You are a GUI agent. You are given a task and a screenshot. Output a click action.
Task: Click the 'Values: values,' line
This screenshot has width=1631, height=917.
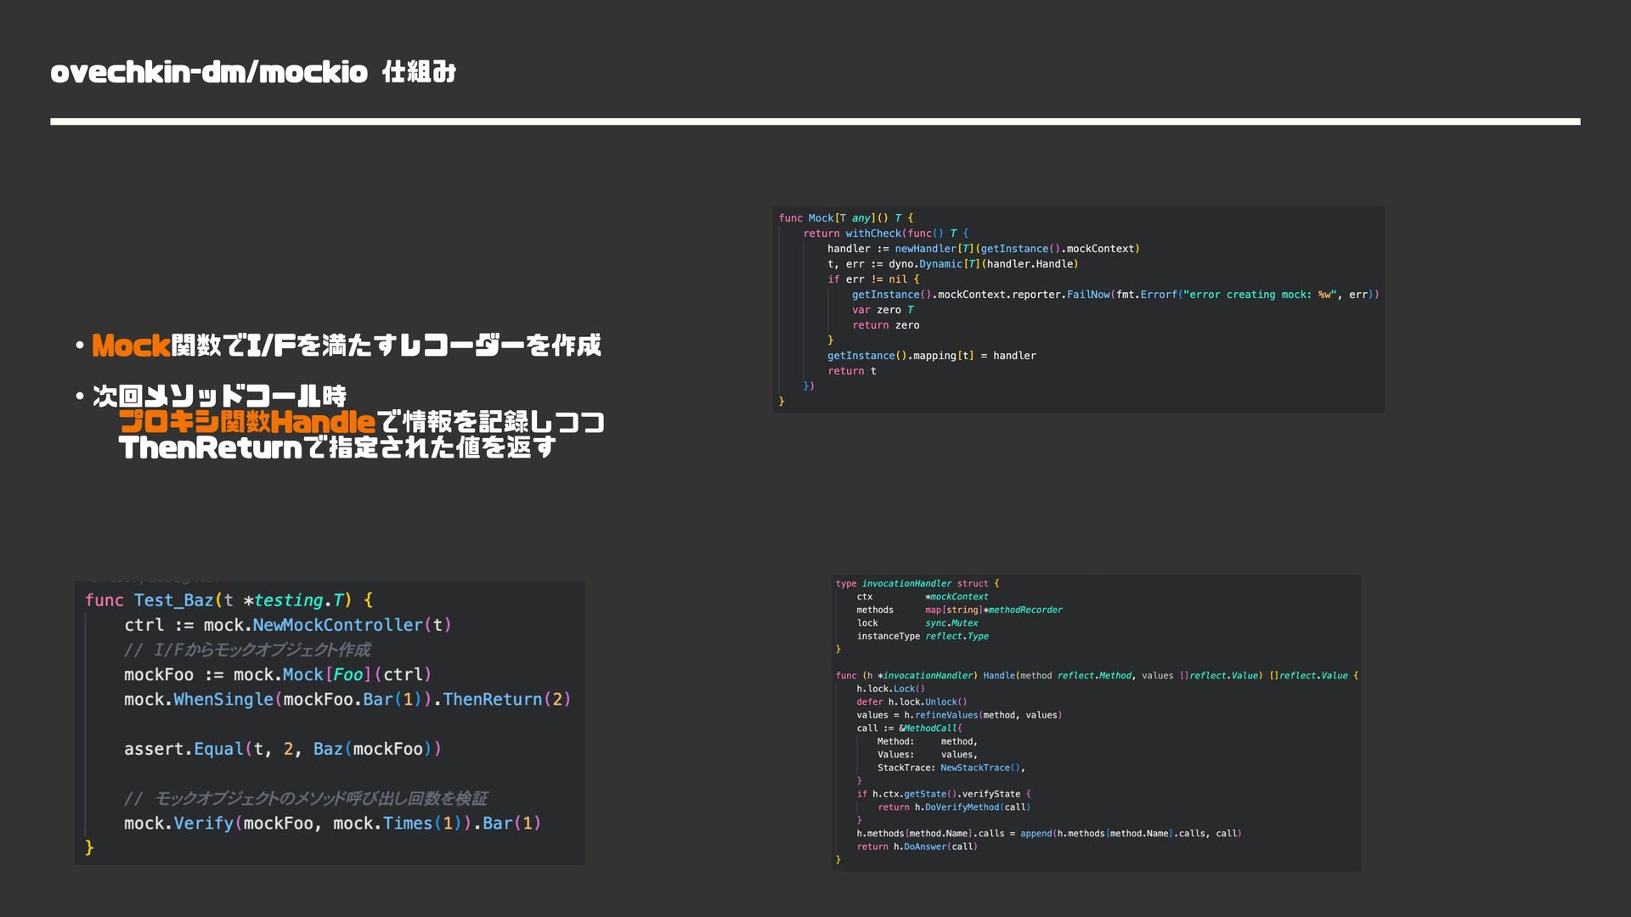tap(928, 755)
